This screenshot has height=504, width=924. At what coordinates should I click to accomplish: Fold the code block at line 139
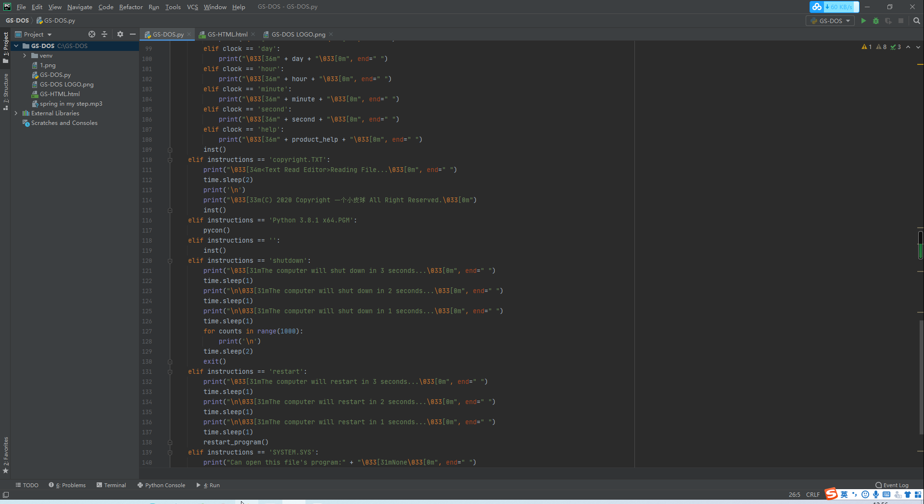coord(170,453)
